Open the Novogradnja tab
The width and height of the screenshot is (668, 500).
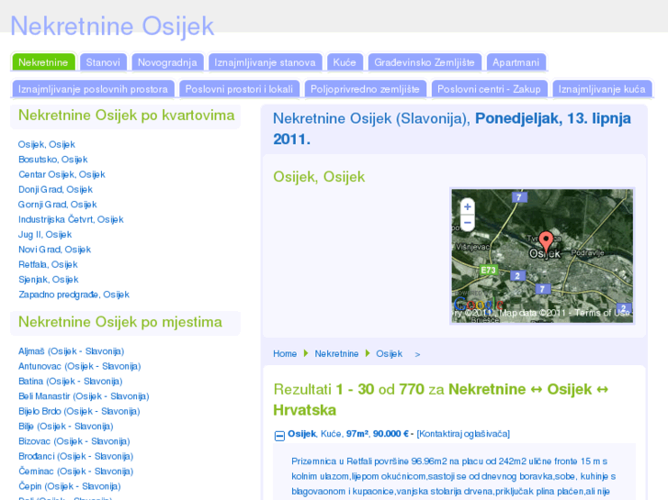[x=167, y=62]
